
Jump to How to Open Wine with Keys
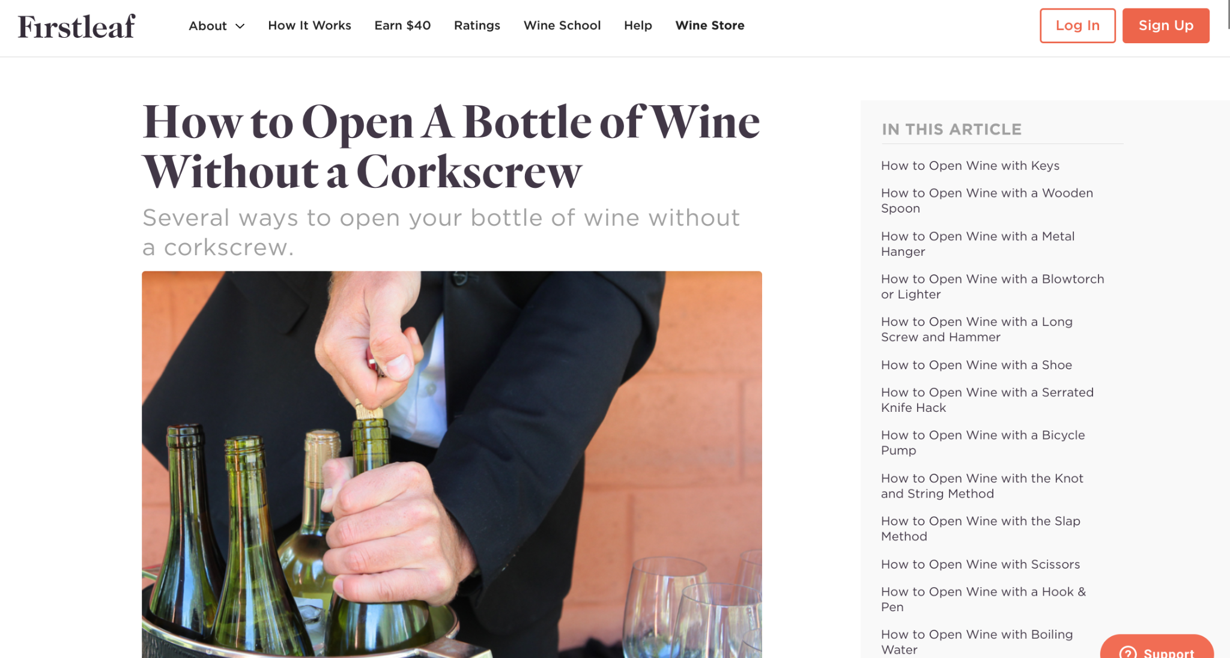(x=970, y=166)
